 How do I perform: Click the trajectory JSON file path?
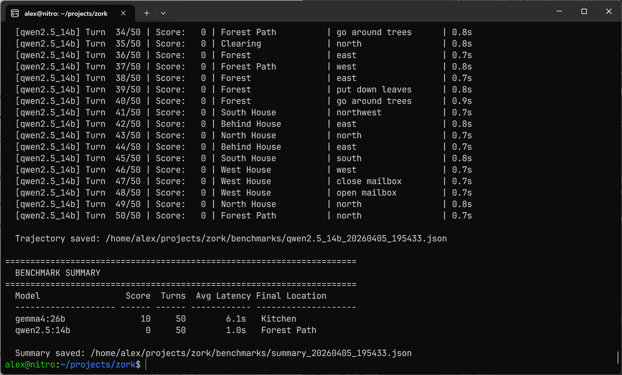point(276,238)
